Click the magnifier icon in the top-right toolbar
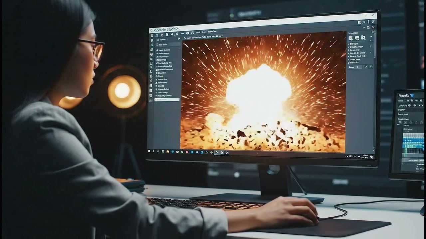Image resolution: width=426 pixels, height=239 pixels. point(359,22)
